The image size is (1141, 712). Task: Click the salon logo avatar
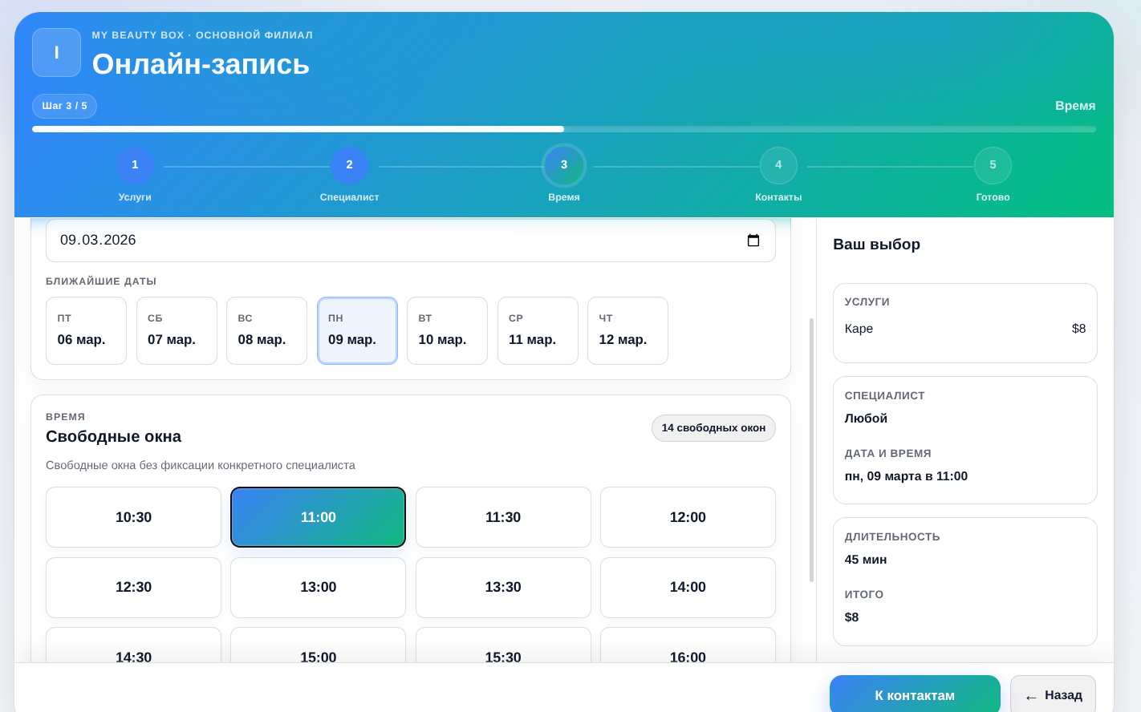(56, 53)
